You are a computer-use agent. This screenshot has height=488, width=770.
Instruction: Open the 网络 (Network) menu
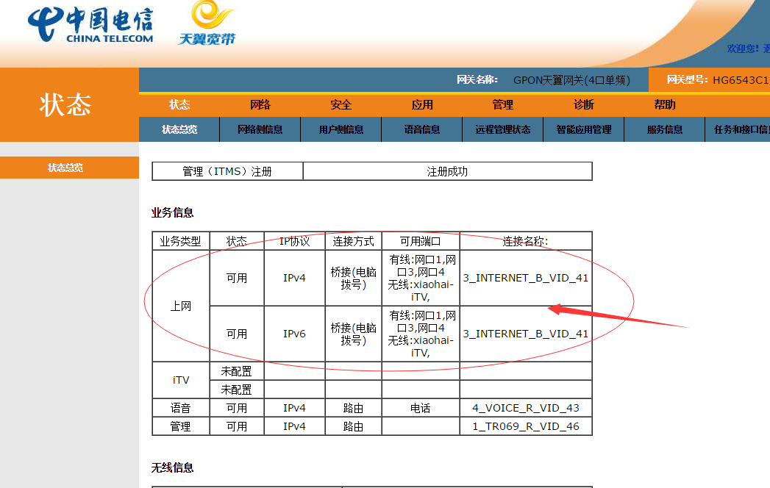point(260,104)
